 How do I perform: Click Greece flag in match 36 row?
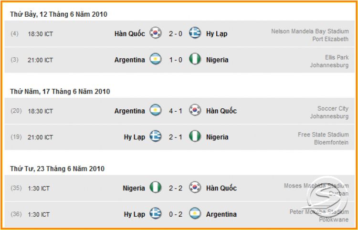(156, 214)
